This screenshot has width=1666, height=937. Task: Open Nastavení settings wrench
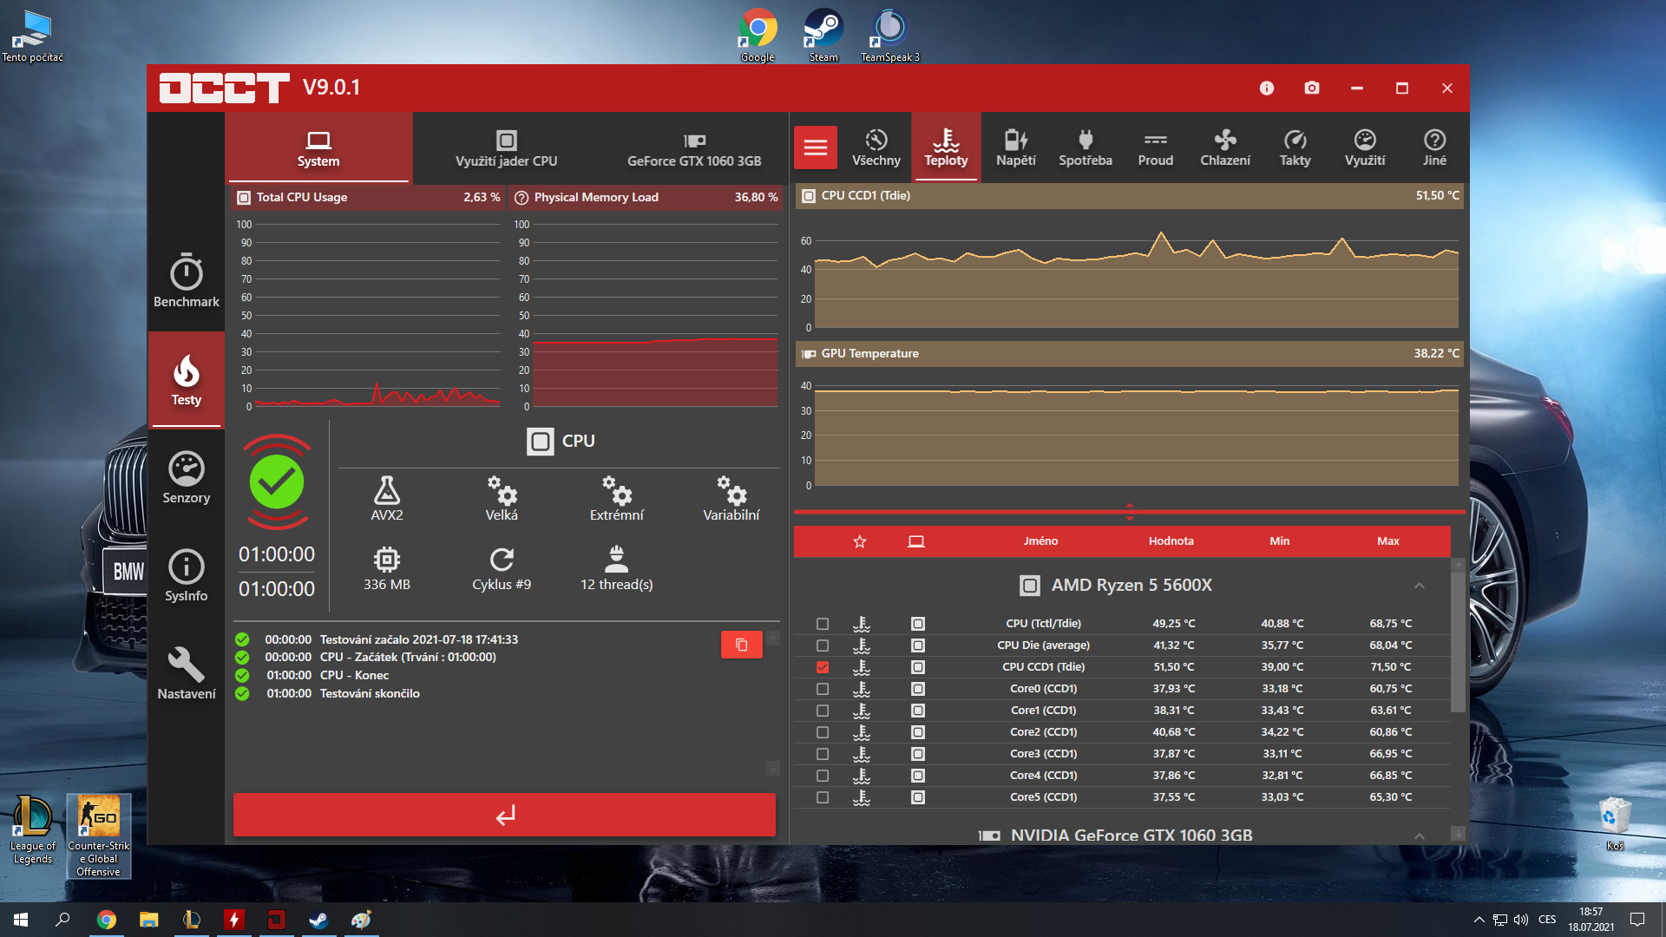(x=186, y=673)
